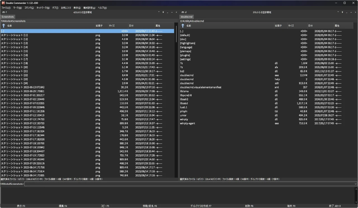The width and height of the screenshot is (358, 208).
Task: Click 終了 Alt+X button
Action: click(x=335, y=206)
